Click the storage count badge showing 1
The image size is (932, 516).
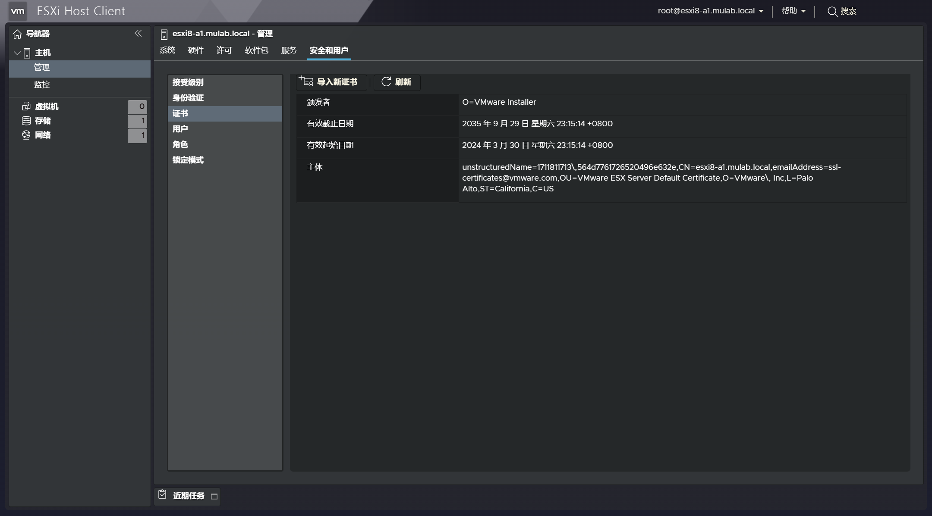click(137, 121)
